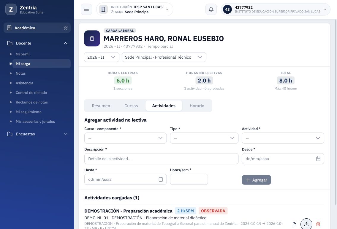Click the upload icon for the loaded activity
Screen dimensions: 337x229
click(306, 224)
